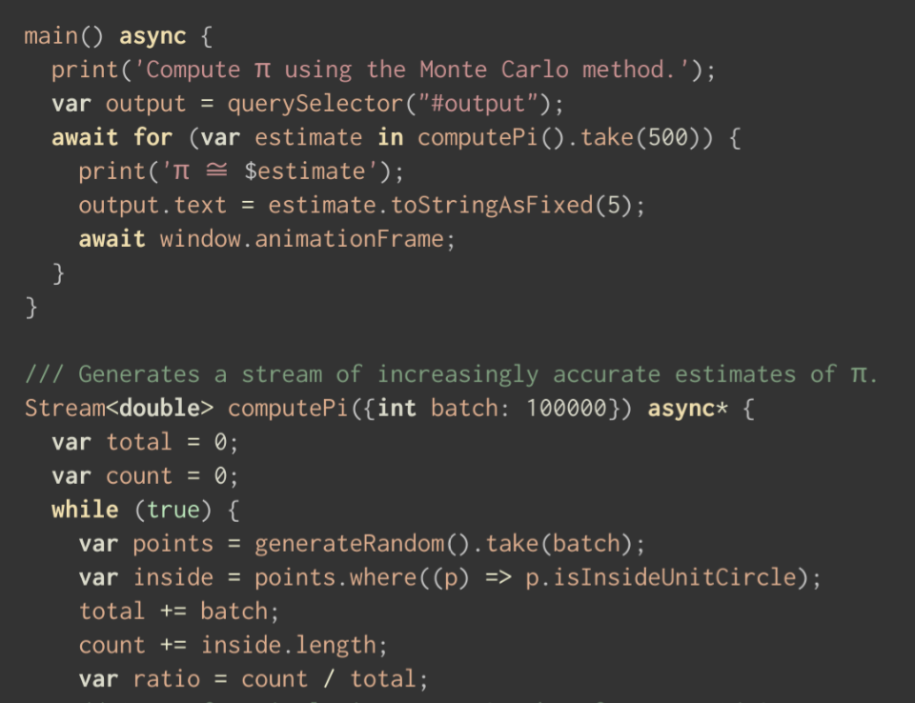Click the toStringAsFixed method name
Viewport: 915px width, 703px height.
tap(493, 205)
